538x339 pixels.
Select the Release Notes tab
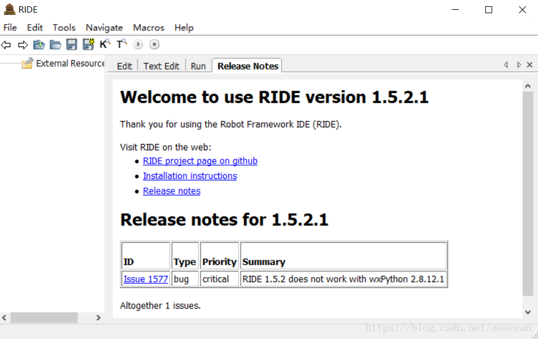[248, 66]
